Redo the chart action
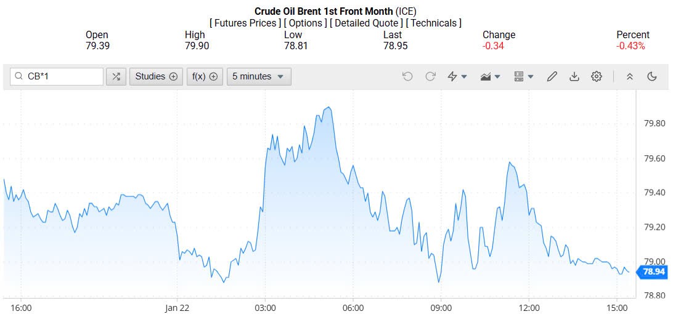This screenshot has width=673, height=314. 430,76
